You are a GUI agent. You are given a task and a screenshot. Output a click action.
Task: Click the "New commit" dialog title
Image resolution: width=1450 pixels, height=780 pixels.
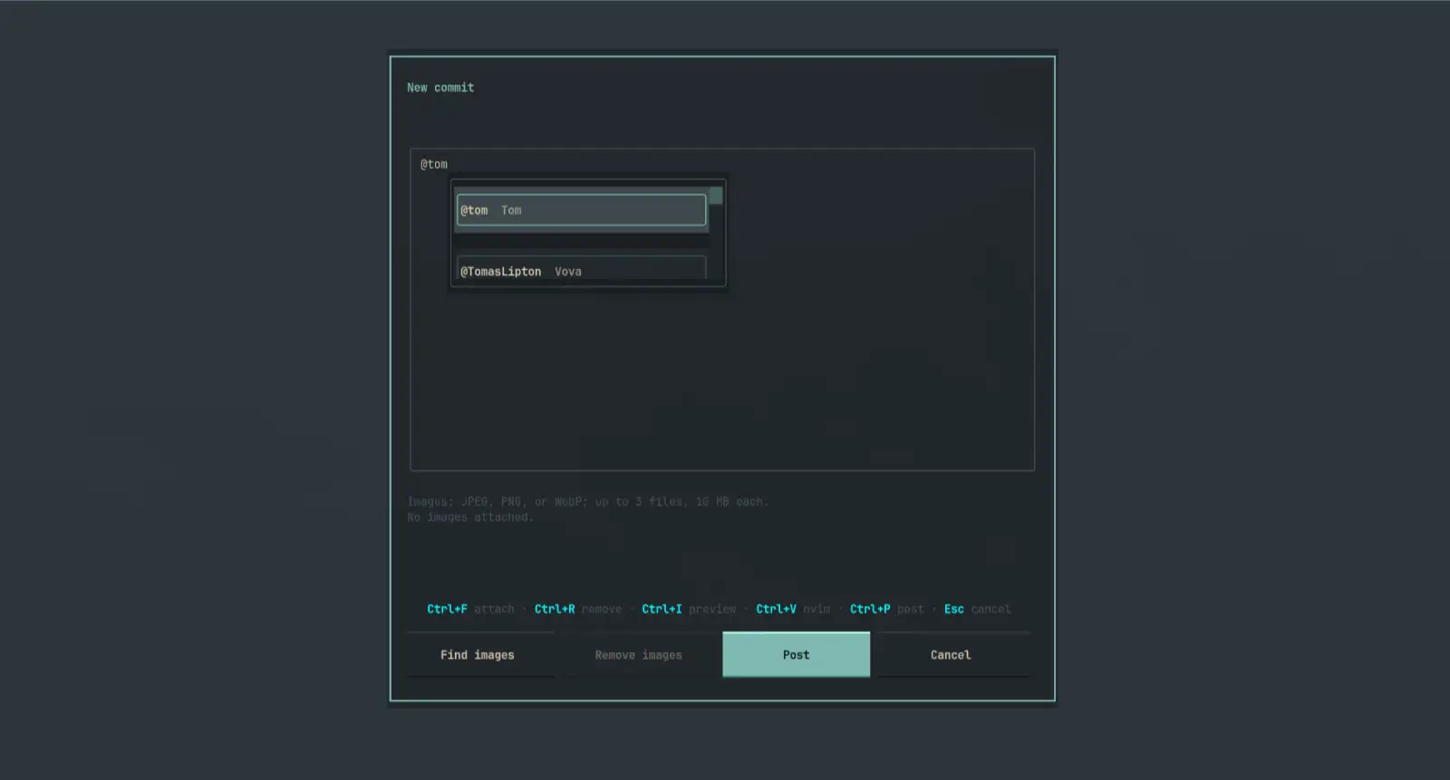[440, 88]
